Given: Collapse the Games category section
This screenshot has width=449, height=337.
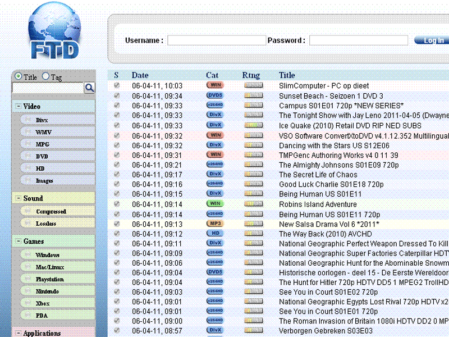Looking at the screenshot, I should pyautogui.click(x=19, y=242).
